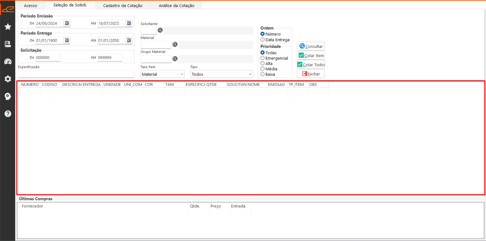This screenshot has width=486, height=241.
Task: Switch to Cadastro da Cotação tab
Action: click(123, 6)
